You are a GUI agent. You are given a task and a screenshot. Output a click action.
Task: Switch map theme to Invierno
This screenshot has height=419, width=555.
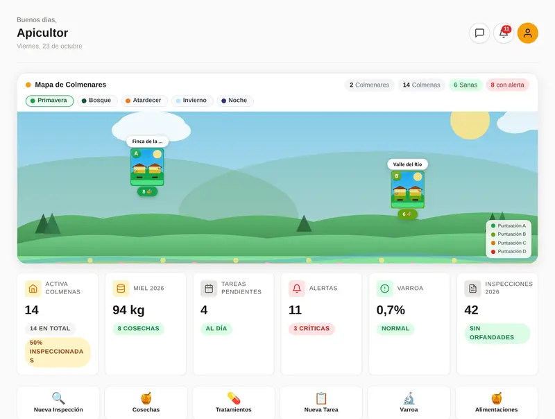(192, 101)
